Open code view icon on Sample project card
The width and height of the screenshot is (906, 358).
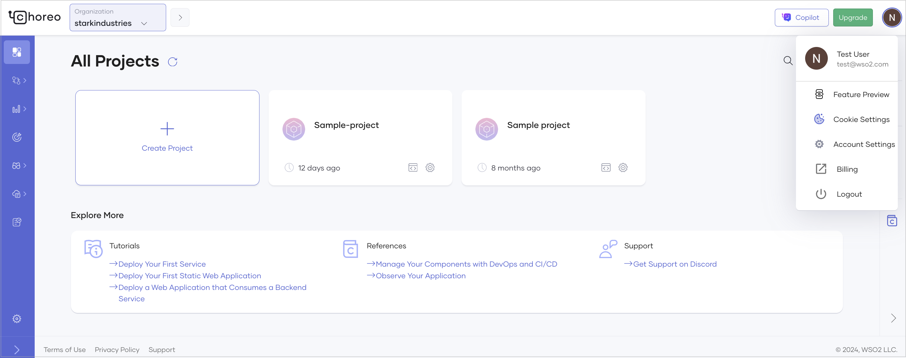(x=606, y=168)
